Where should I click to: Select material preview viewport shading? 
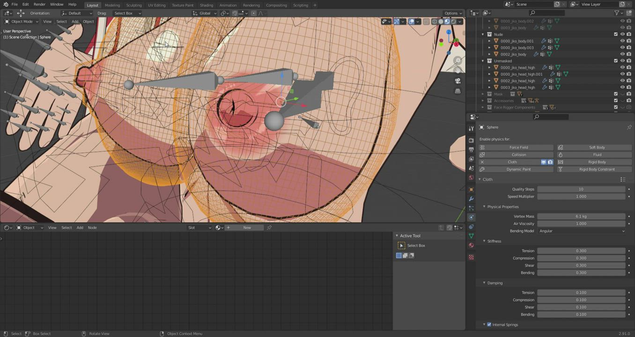[x=447, y=22]
